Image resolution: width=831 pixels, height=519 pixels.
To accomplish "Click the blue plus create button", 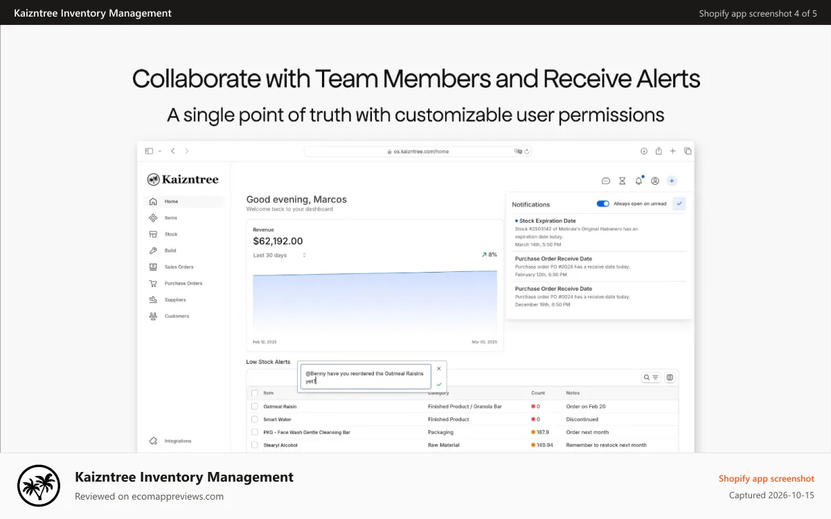I will coord(672,181).
